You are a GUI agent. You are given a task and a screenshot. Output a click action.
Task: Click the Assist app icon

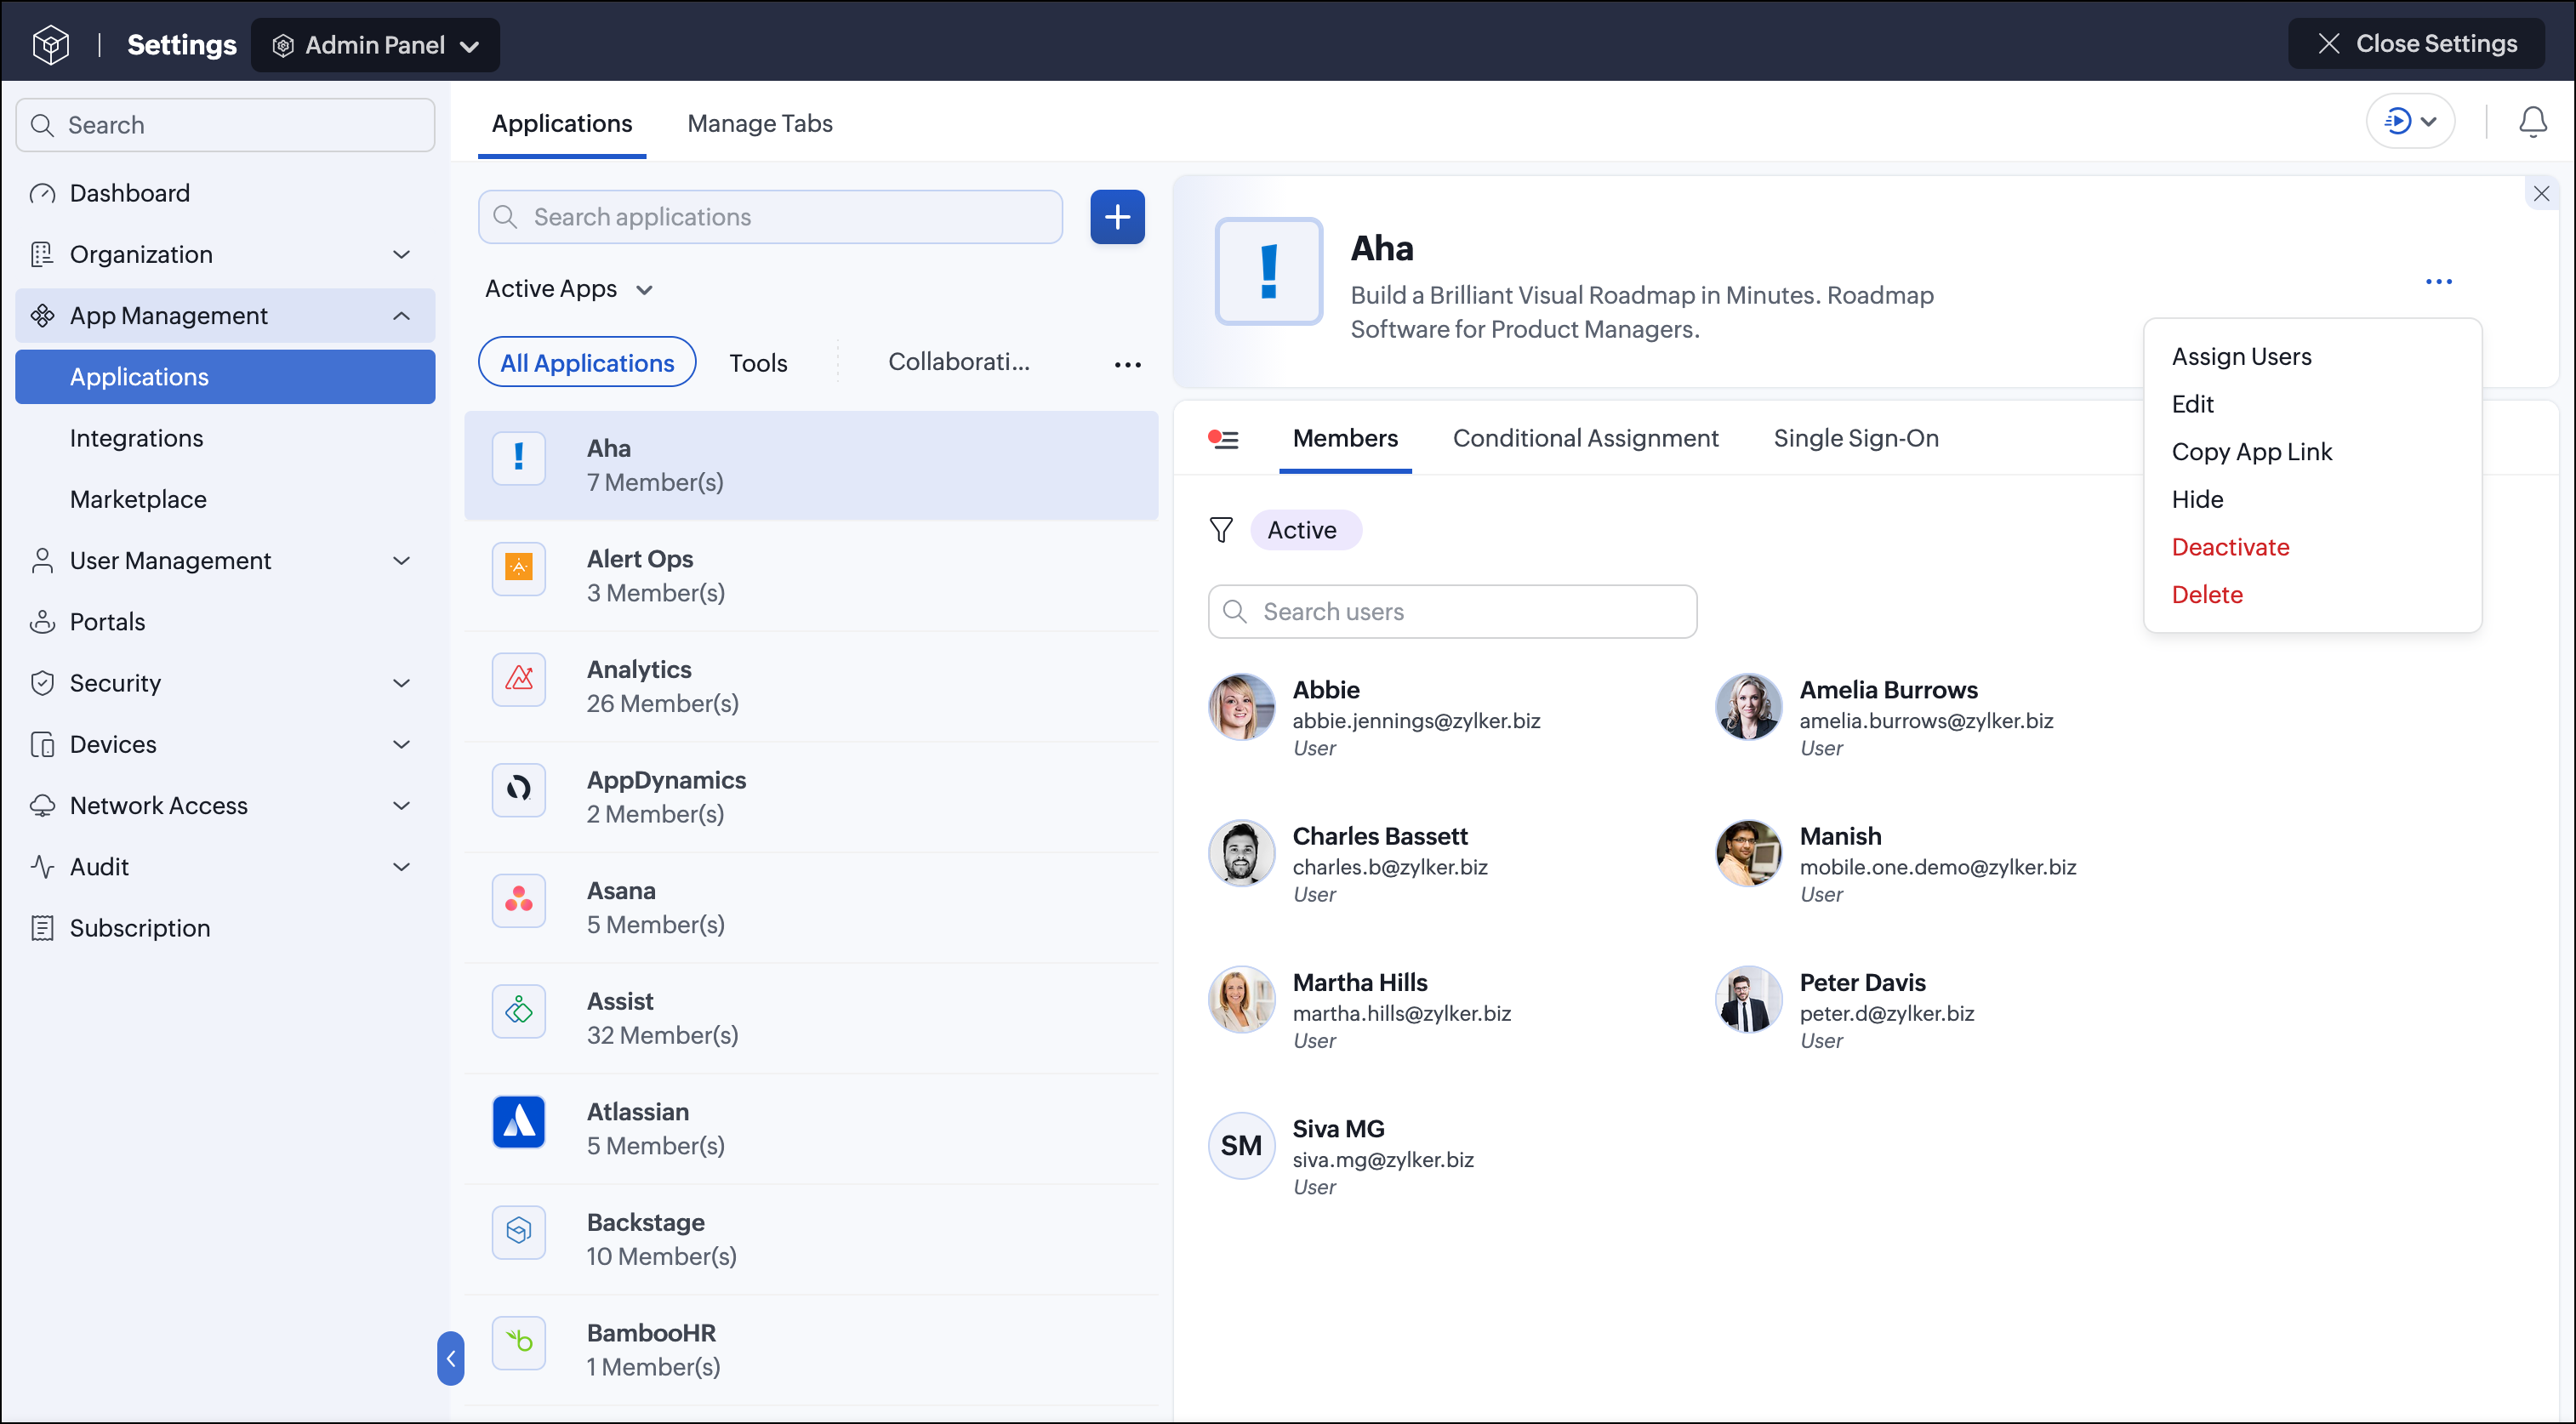(x=519, y=1011)
